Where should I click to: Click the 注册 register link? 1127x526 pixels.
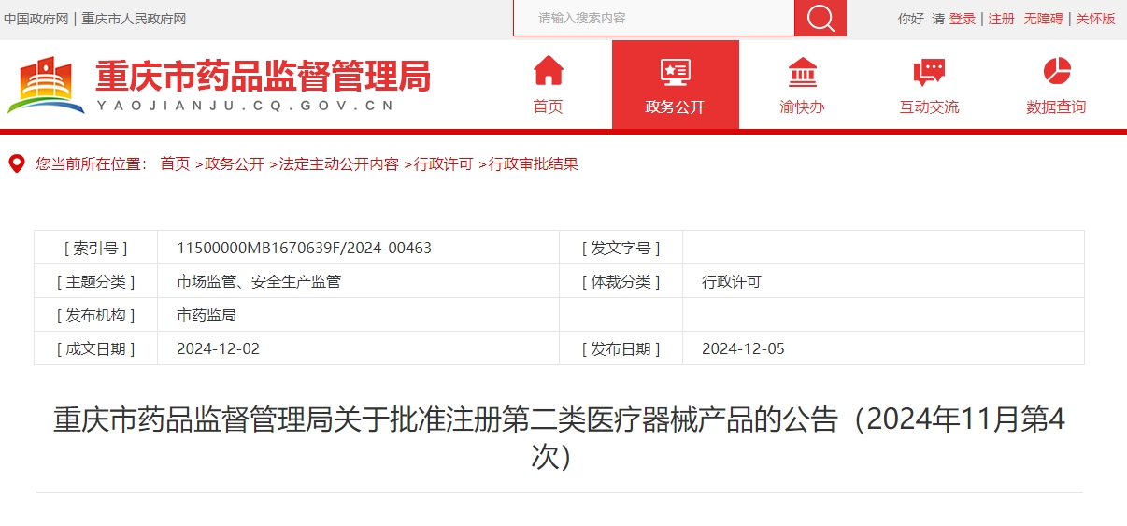point(1001,19)
